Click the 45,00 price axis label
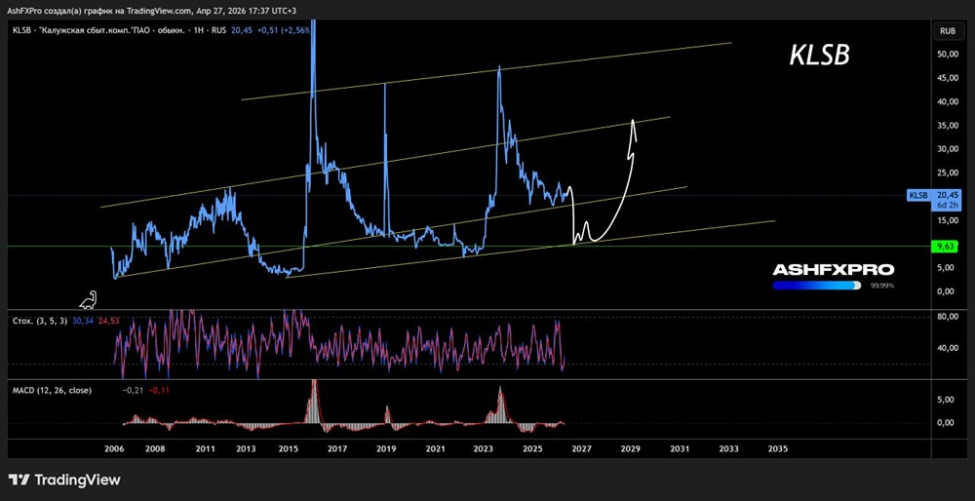 point(947,78)
